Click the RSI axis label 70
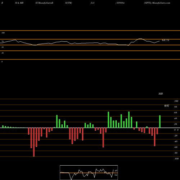 point(3,41)
